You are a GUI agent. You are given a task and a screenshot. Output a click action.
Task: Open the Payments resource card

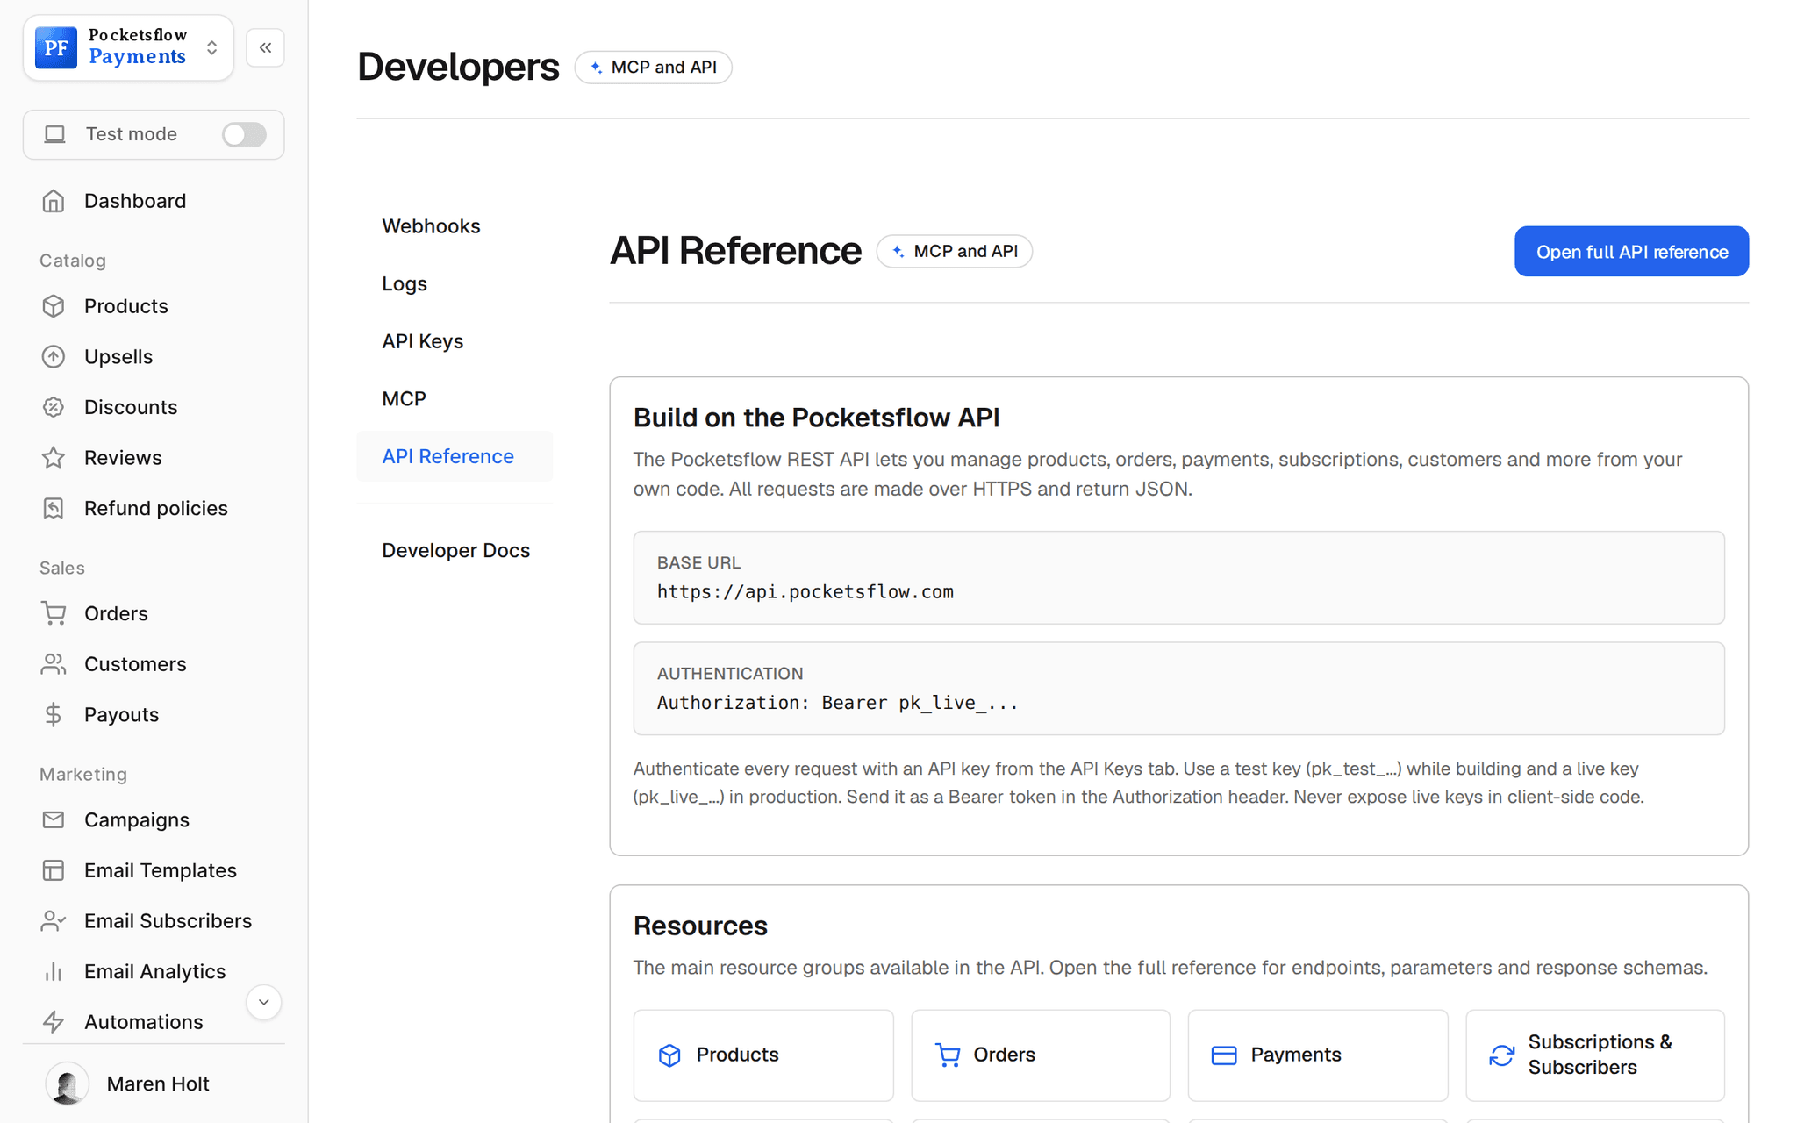pyautogui.click(x=1318, y=1055)
